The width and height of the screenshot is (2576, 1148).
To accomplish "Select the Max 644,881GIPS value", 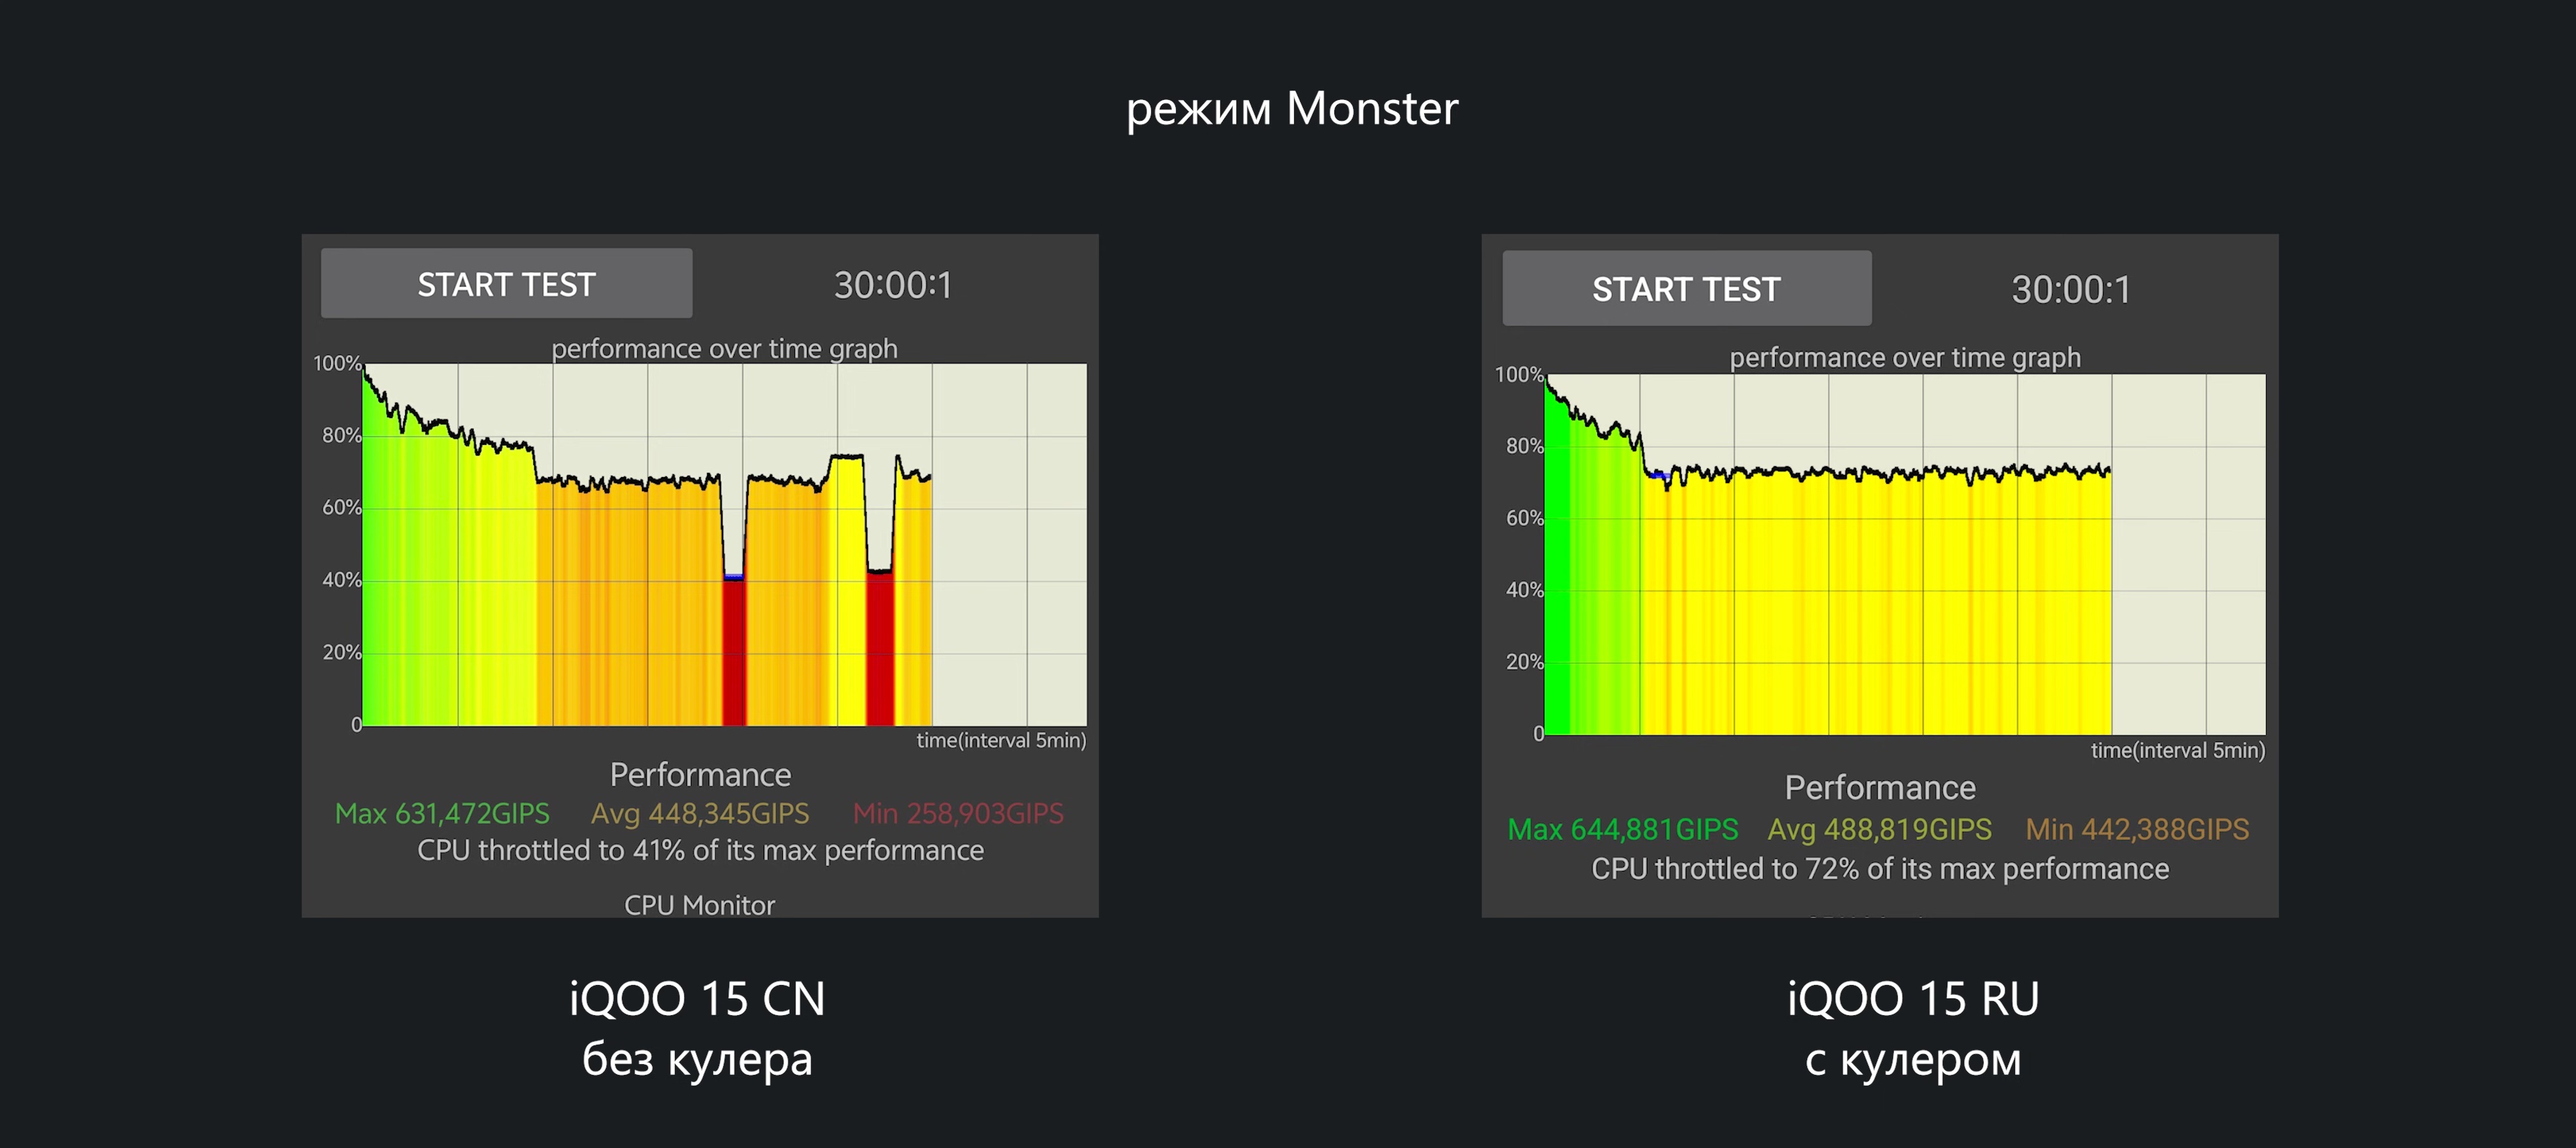I will (x=1622, y=829).
